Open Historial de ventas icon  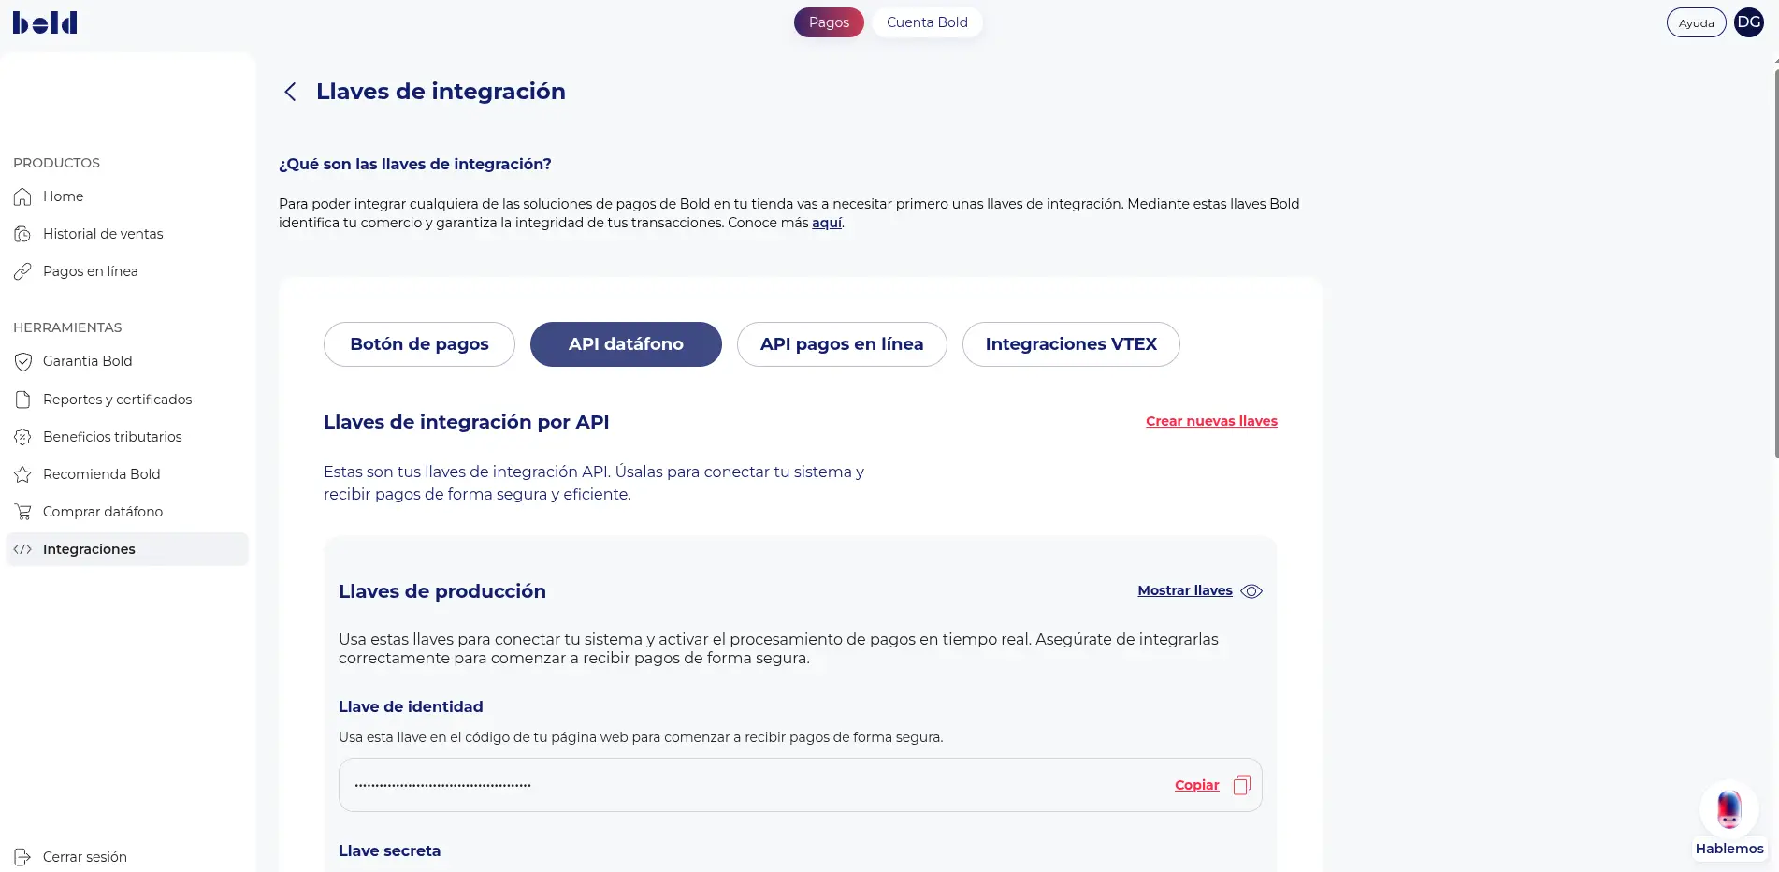click(x=23, y=234)
